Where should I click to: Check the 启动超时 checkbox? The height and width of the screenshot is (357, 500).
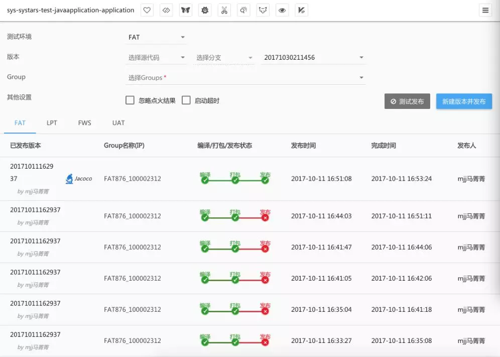click(x=186, y=100)
